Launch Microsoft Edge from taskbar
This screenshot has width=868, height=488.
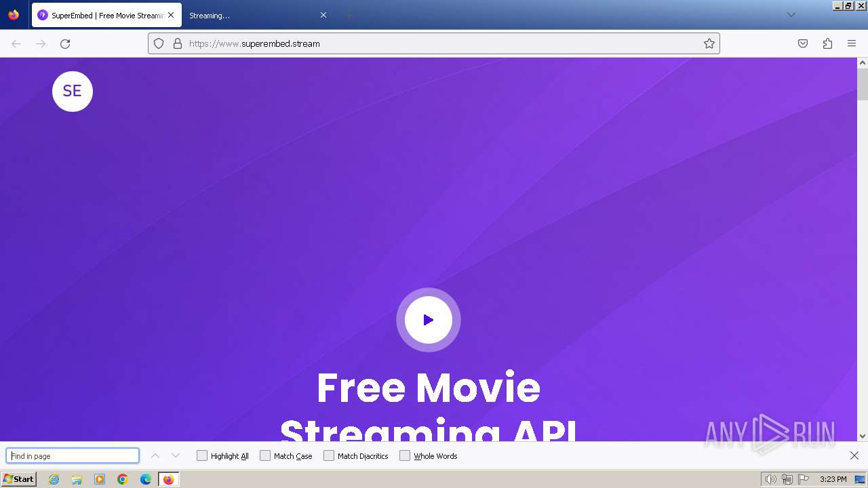146,479
